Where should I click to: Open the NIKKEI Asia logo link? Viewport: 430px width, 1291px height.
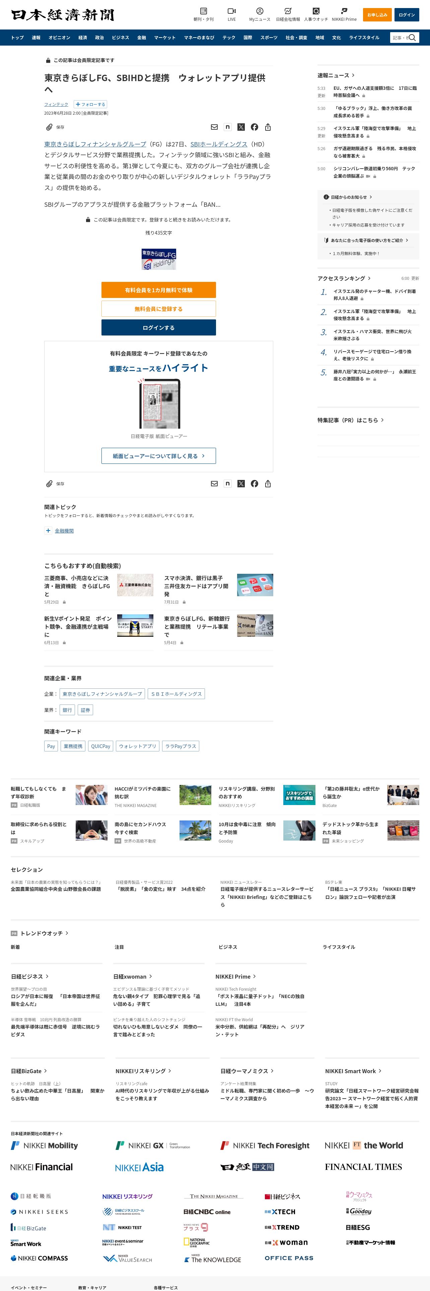point(139,1167)
